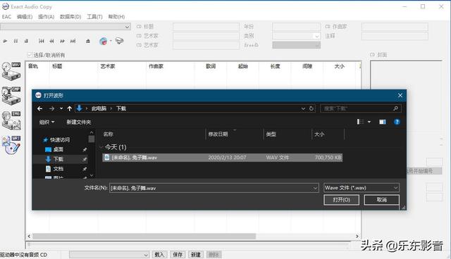This screenshot has width=451, height=259.
Task: Select Desktop in navigation pane
Action: [x=58, y=149]
